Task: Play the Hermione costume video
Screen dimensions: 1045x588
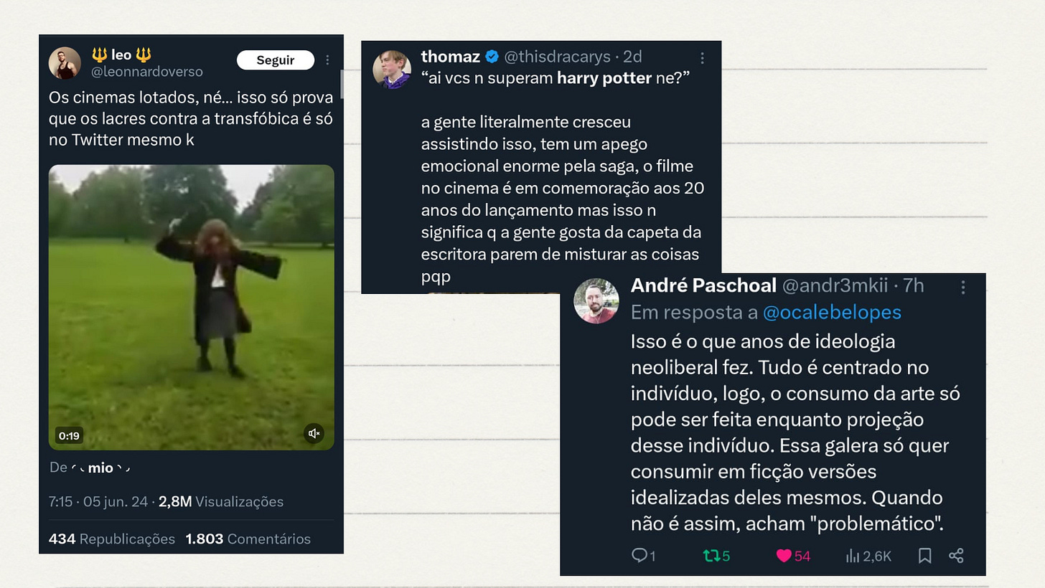Action: [192, 308]
